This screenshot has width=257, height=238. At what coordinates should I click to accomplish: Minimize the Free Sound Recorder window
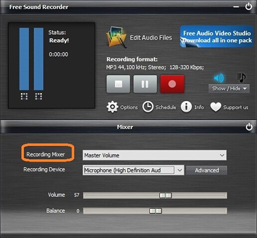(x=236, y=7)
